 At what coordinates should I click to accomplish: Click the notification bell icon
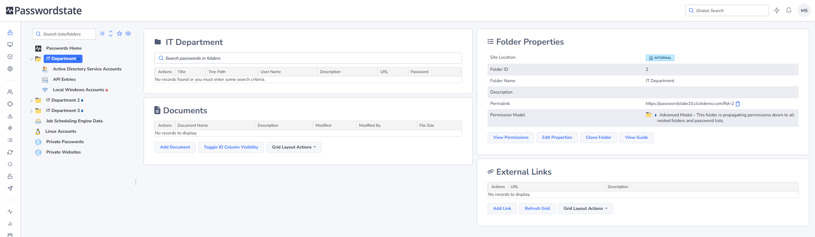(x=789, y=10)
